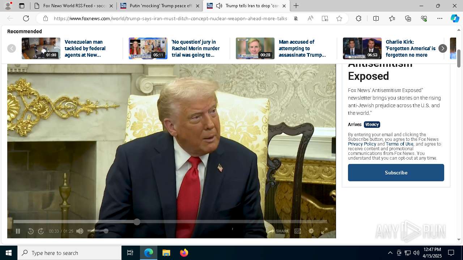Image resolution: width=463 pixels, height=260 pixels.
Task: Open taskbar clock showing 12:47 PM
Action: click(x=432, y=253)
